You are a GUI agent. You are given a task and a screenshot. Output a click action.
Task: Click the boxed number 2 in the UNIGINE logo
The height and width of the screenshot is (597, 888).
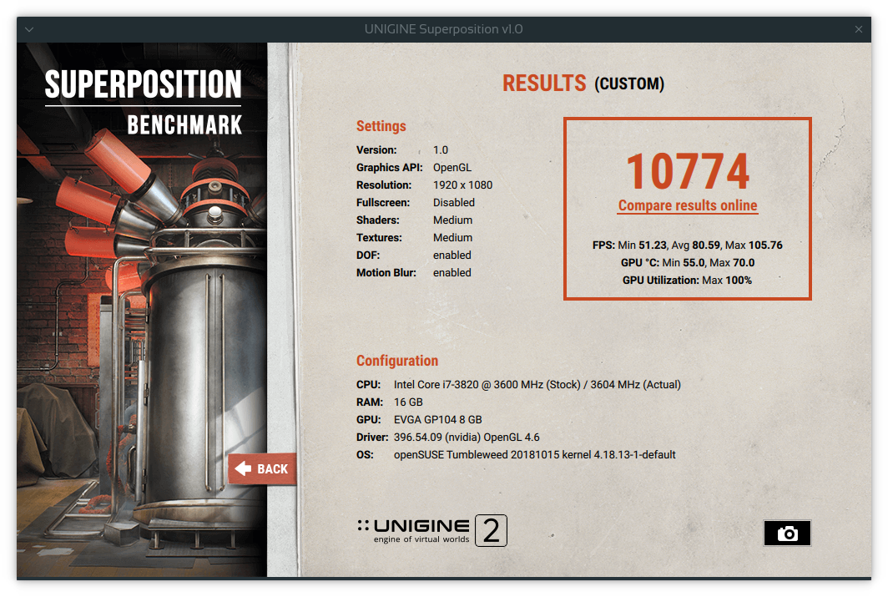(x=492, y=531)
